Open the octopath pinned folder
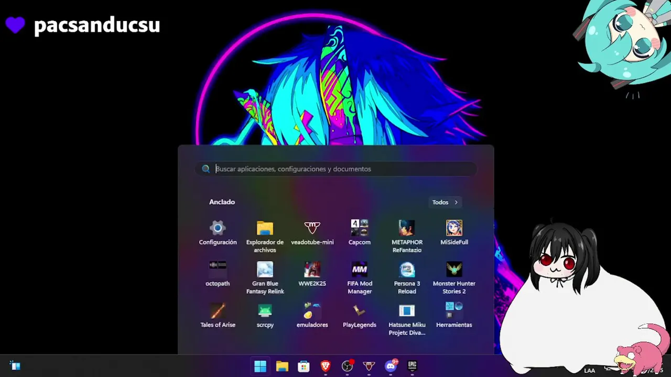 [218, 274]
